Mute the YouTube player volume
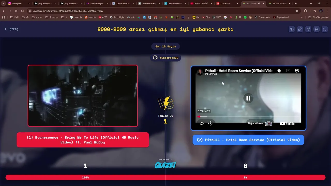The height and width of the screenshot is (186, 331). (x=279, y=71)
